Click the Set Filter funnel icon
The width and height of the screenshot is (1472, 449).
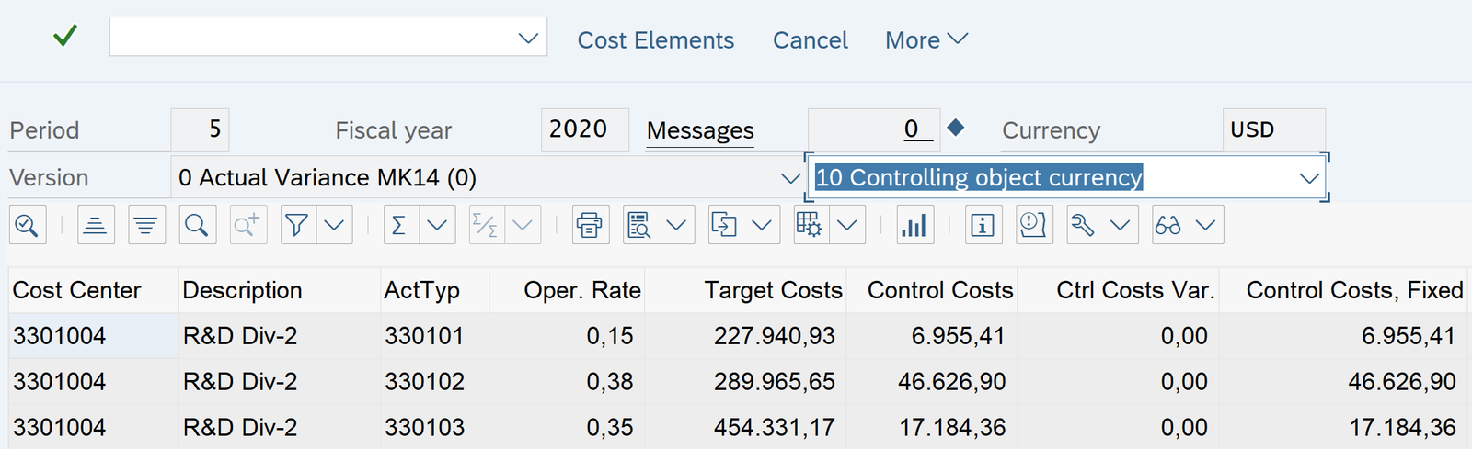(297, 226)
